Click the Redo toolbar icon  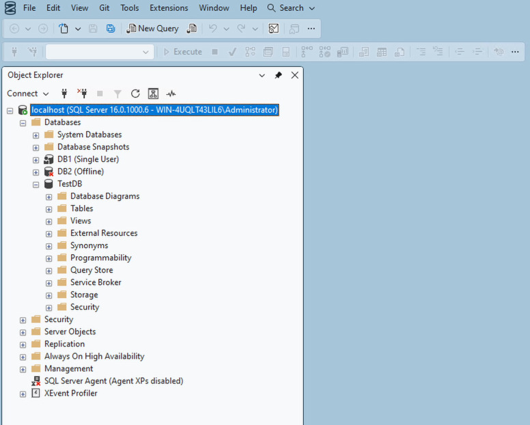click(241, 29)
